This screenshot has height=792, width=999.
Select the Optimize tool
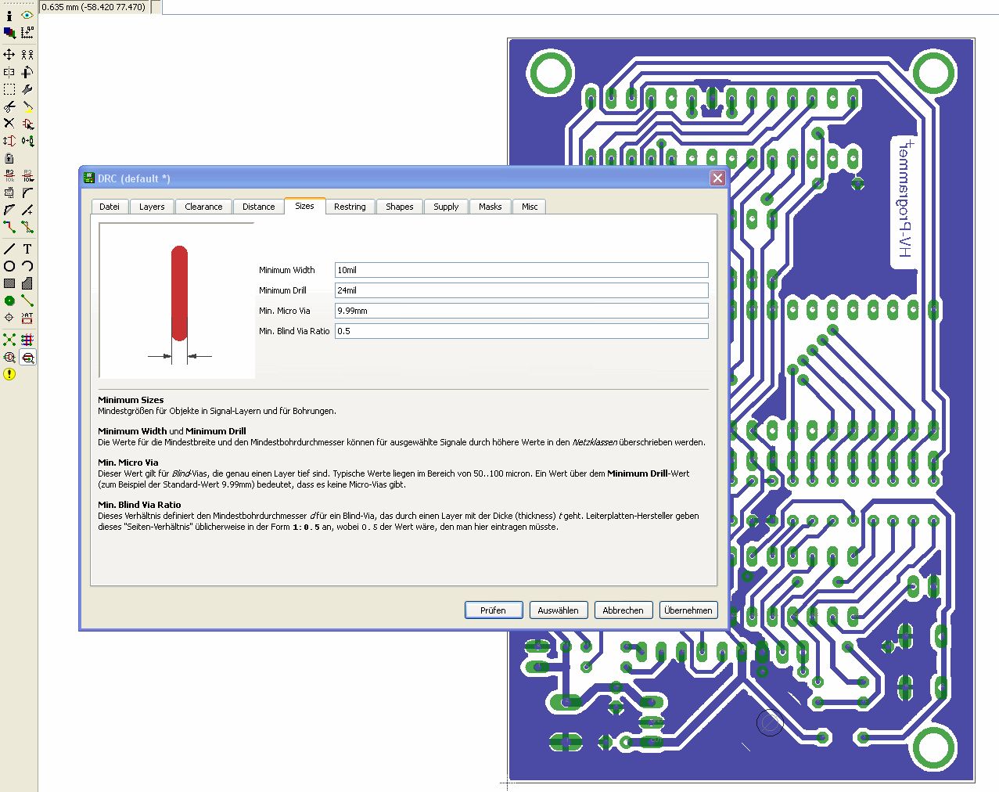27,210
